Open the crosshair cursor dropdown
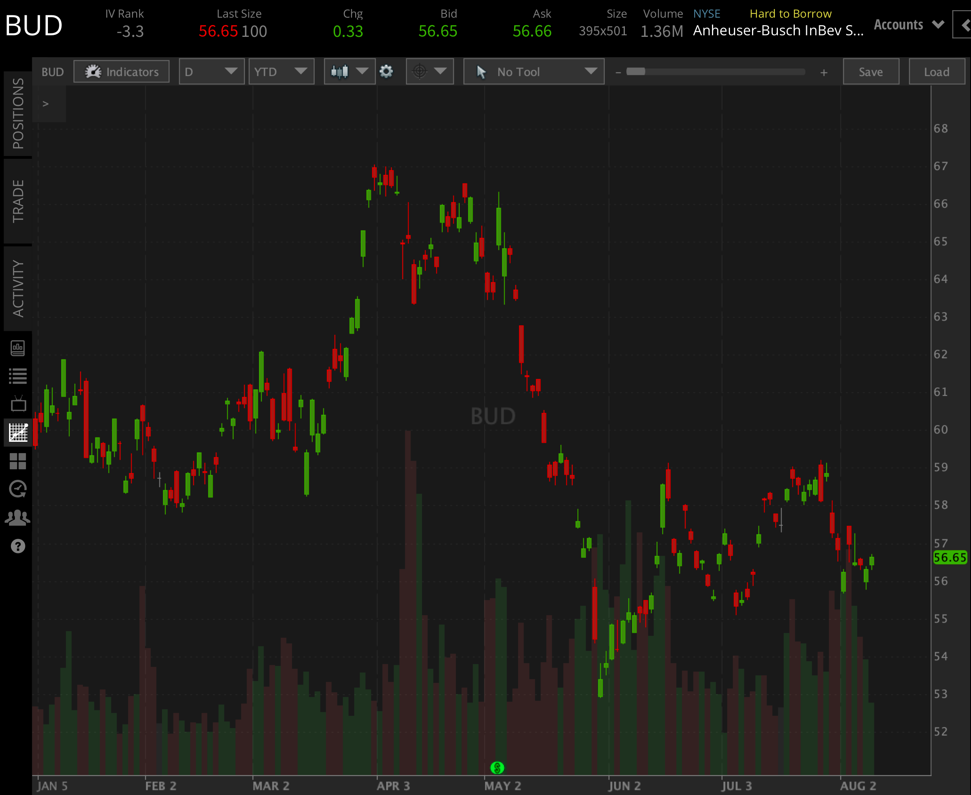 [x=429, y=71]
